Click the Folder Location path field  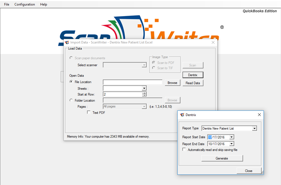coord(133,100)
